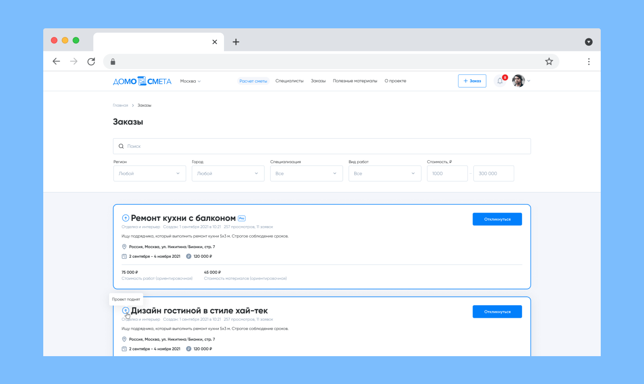Click the browser address bar

point(331,61)
